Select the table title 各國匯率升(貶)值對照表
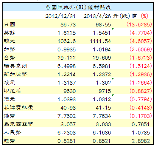This screenshot has width=154, height=147. click(x=78, y=7)
